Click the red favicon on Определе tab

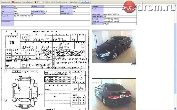[x=13, y=2]
